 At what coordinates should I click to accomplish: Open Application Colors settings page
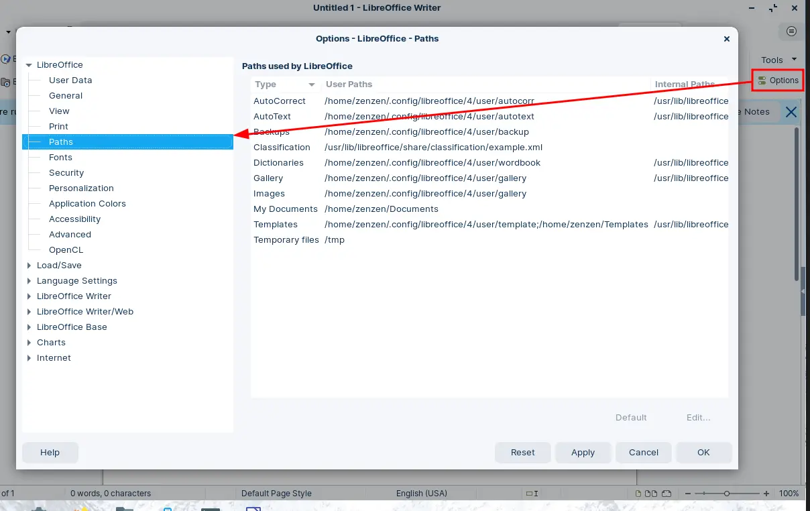point(87,204)
